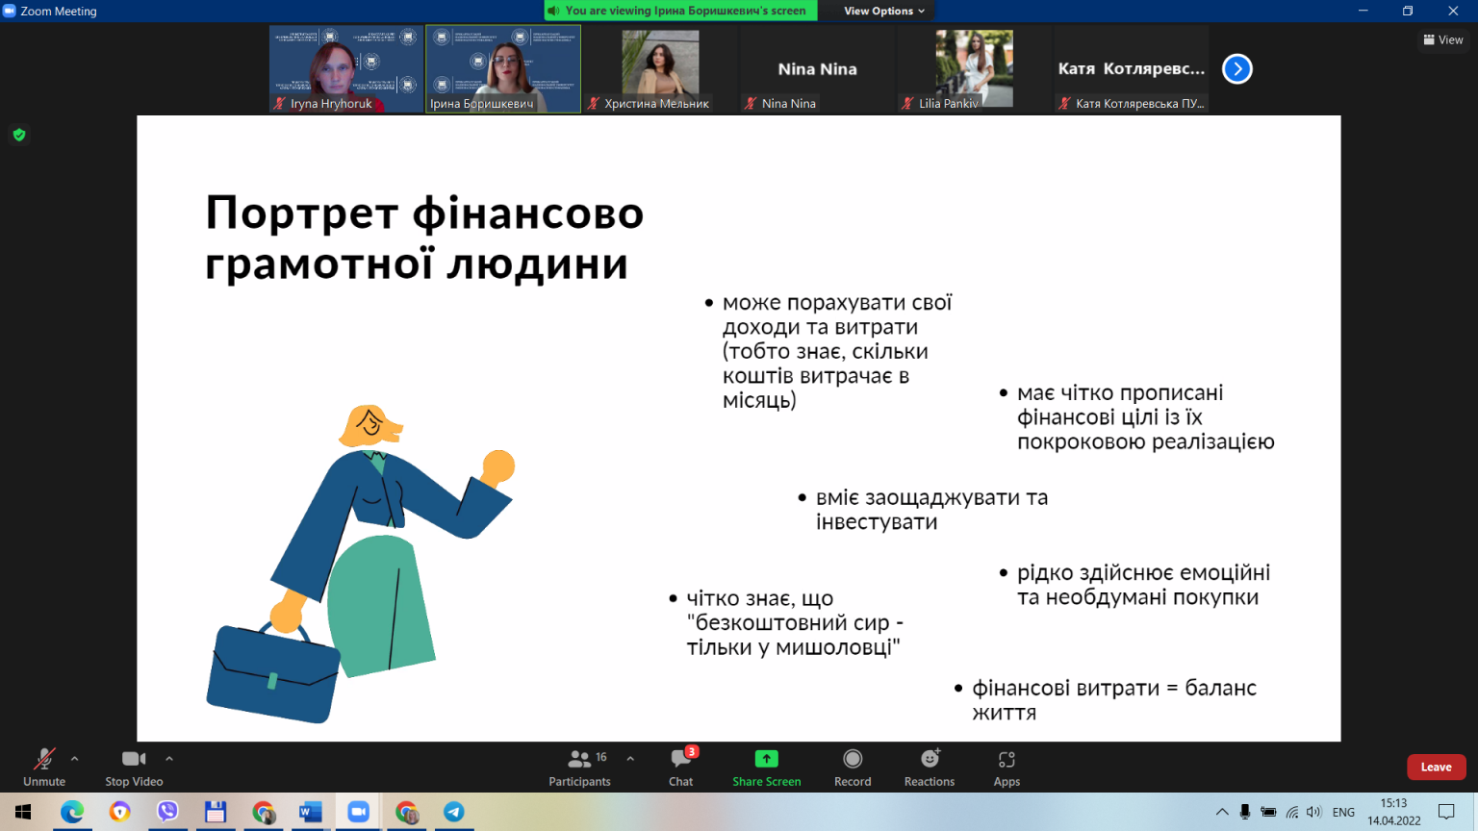Viewport: 1478px width, 831px height.
Task: Open the Chat panel with notification badge
Action: point(681,768)
